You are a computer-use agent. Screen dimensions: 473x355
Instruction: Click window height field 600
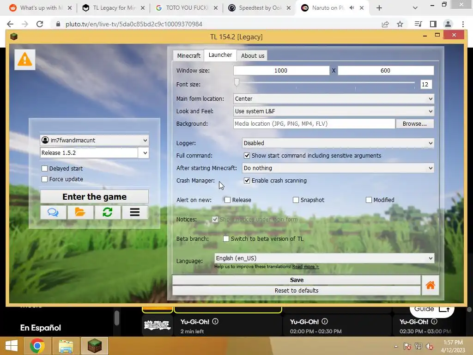pos(386,71)
